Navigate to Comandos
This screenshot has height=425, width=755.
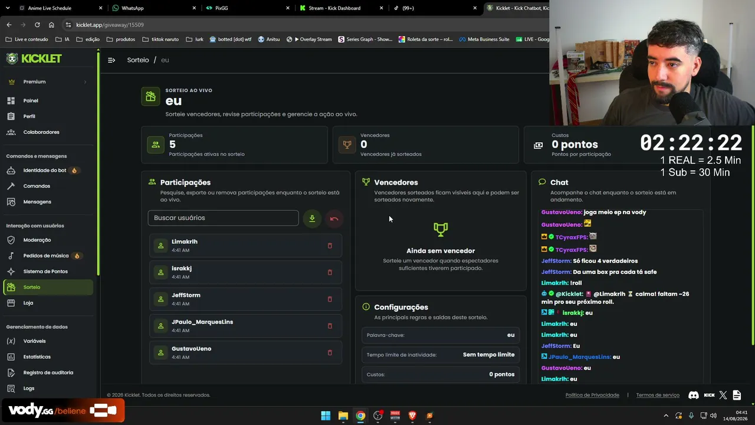[37, 186]
